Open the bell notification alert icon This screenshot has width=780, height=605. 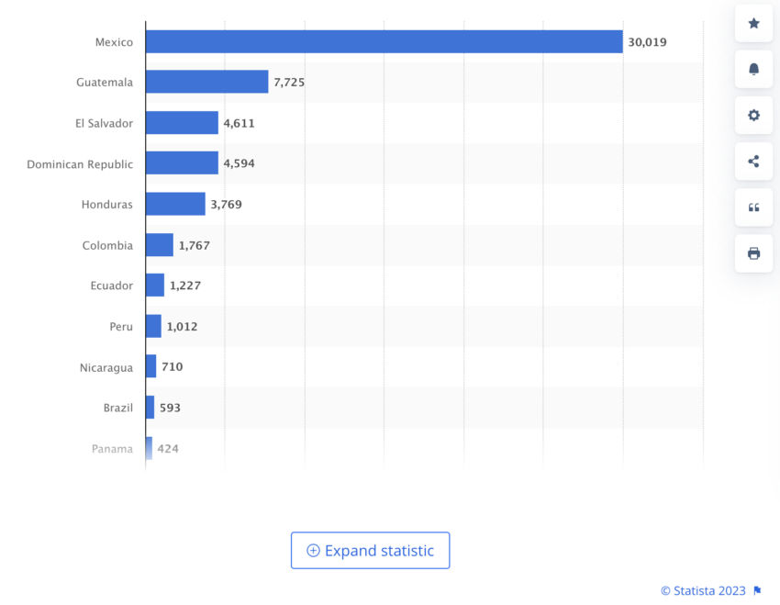[x=753, y=69]
